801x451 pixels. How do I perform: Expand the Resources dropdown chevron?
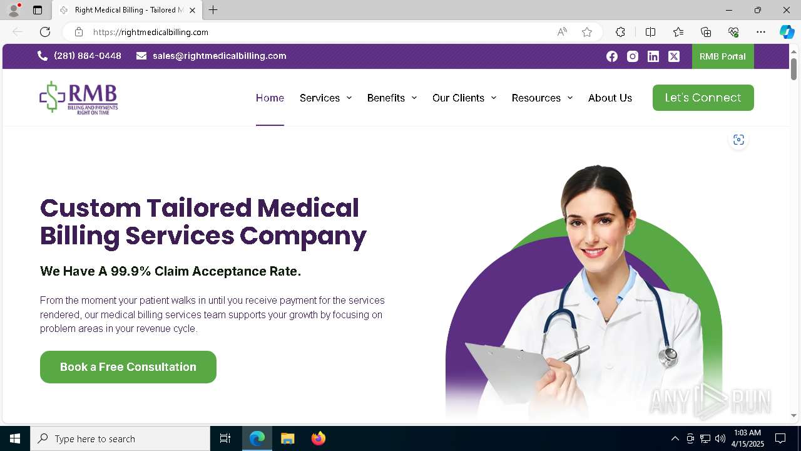click(570, 98)
